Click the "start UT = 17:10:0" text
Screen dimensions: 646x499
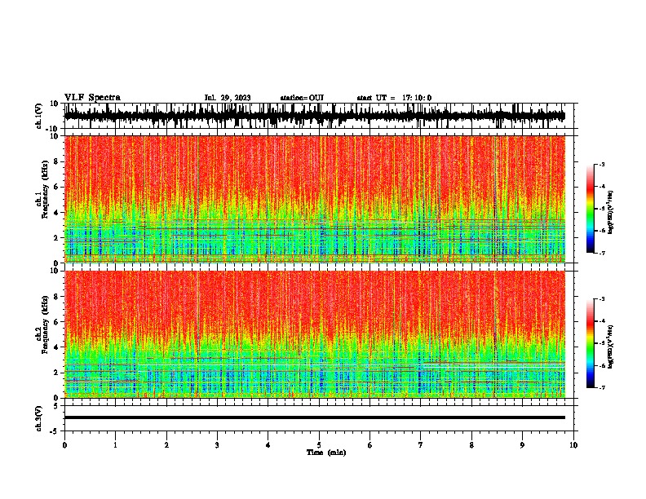(394, 98)
